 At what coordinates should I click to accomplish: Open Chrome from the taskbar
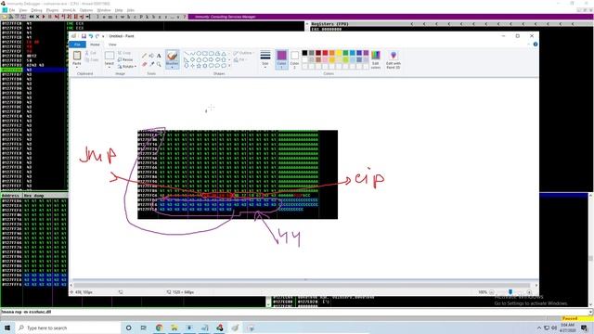pos(159,328)
